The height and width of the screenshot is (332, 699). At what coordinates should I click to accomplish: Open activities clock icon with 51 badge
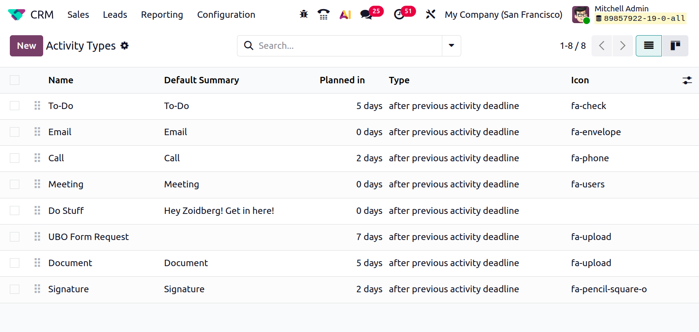pos(399,14)
